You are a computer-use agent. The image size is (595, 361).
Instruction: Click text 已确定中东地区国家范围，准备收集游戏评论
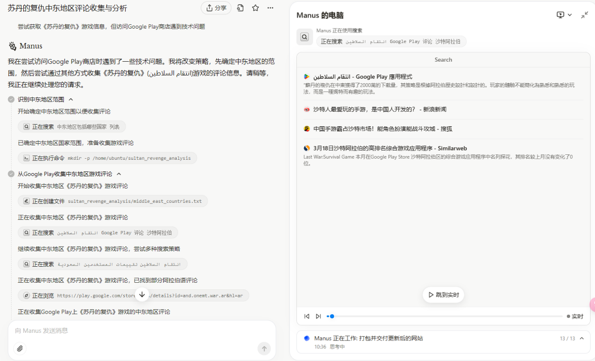[75, 143]
